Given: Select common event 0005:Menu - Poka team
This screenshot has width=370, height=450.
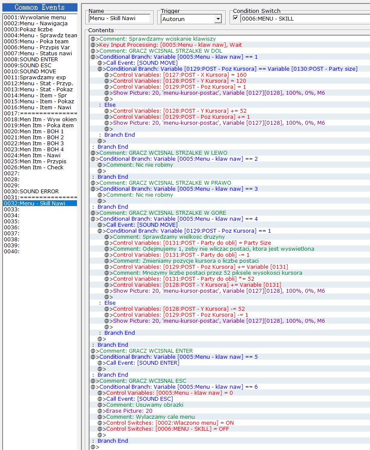Looking at the screenshot, I should coord(40,42).
